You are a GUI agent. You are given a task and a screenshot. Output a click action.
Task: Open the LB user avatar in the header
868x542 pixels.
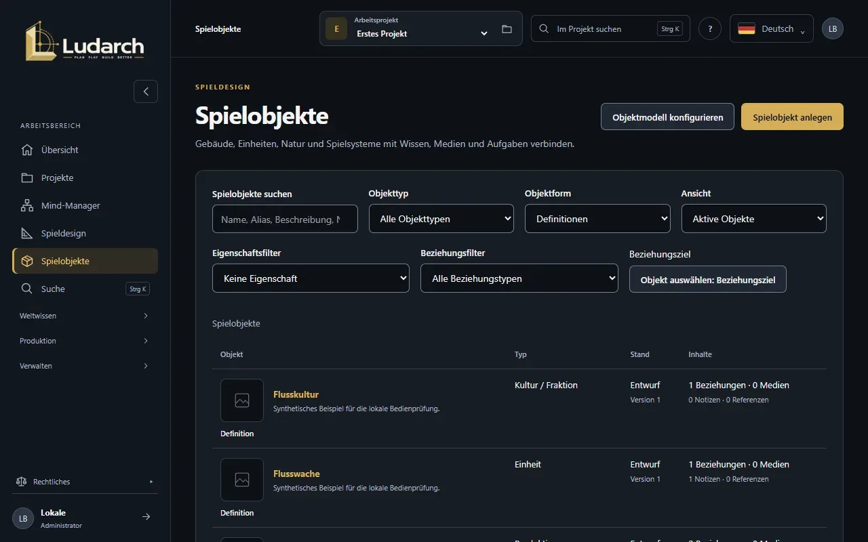(x=833, y=28)
